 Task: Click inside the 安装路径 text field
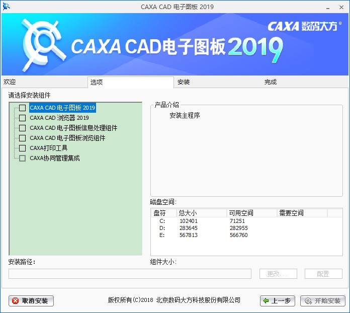click(x=130, y=274)
